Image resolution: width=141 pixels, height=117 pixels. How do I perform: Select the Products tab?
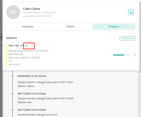114,27
